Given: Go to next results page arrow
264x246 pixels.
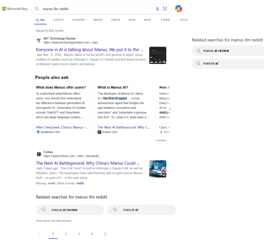Looking at the screenshot, I should pos(105,234).
